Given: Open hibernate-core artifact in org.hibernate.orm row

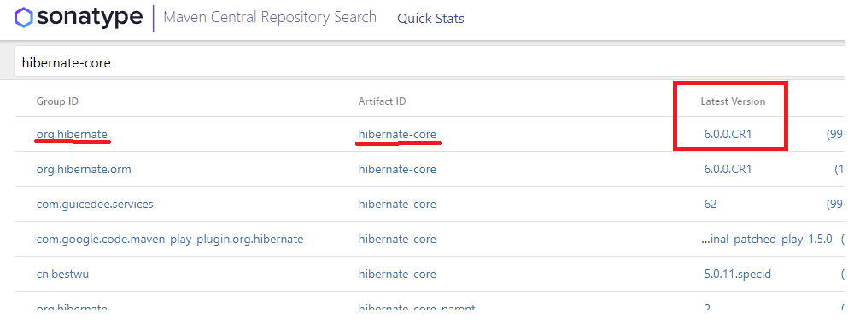Looking at the screenshot, I should (x=397, y=169).
